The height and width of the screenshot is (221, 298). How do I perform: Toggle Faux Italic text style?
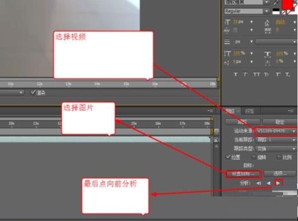[x=245, y=74]
